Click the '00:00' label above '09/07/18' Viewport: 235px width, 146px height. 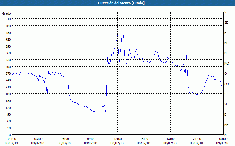point(223,139)
